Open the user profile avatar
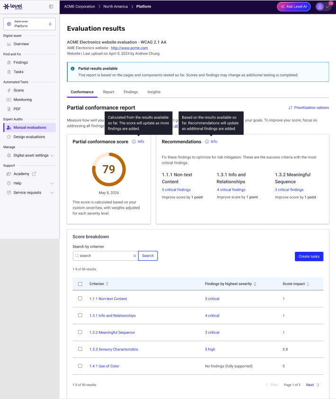The image size is (336, 399). (x=320, y=7)
